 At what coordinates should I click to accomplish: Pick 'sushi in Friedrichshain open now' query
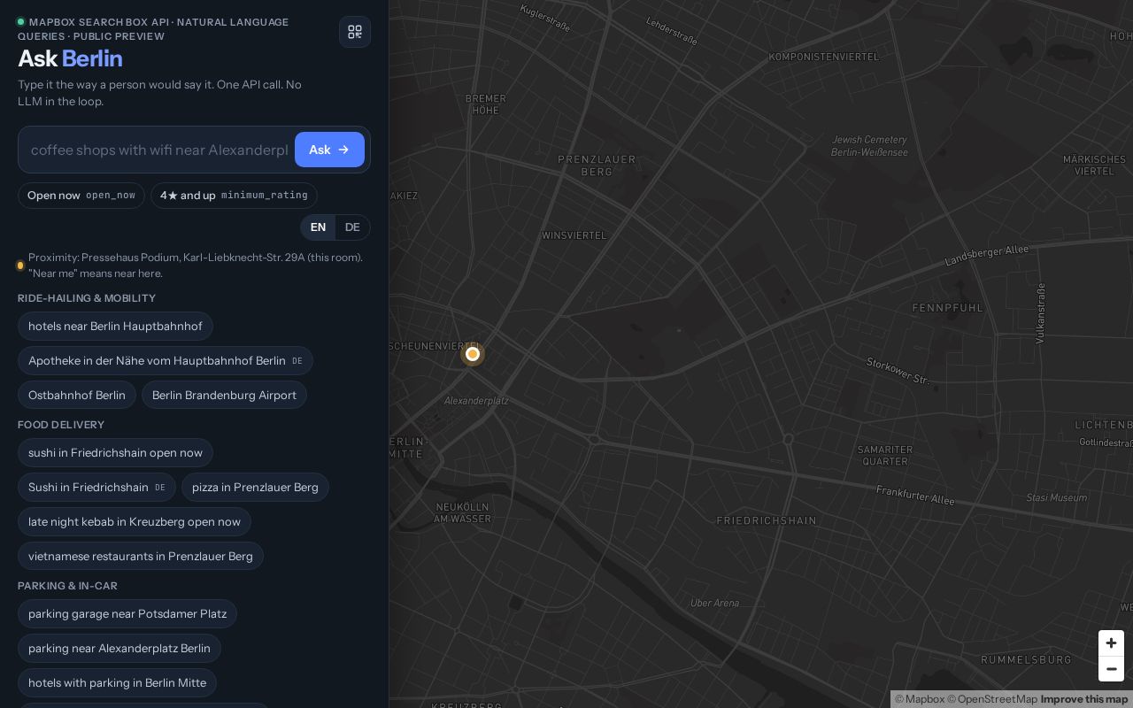click(115, 452)
